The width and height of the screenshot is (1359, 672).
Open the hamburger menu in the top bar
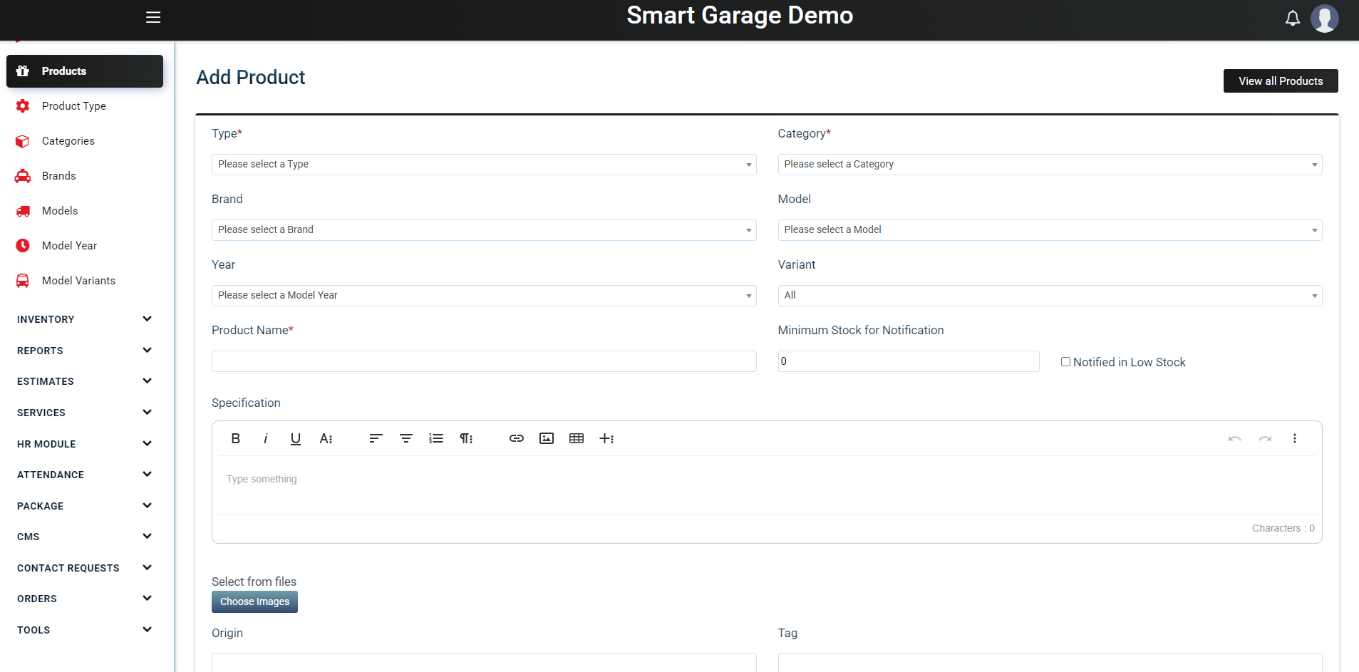pyautogui.click(x=153, y=17)
